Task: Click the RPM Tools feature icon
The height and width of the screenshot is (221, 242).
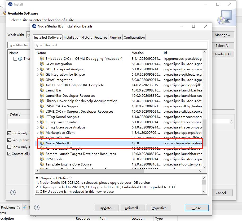Action: tap(42, 159)
